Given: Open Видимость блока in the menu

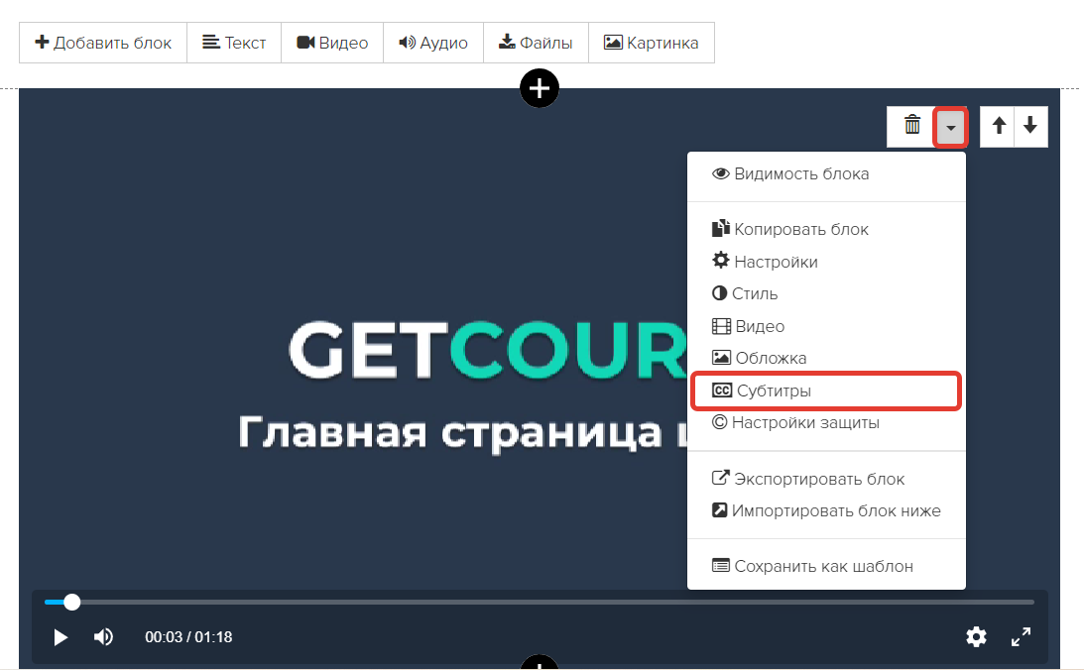Looking at the screenshot, I should pyautogui.click(x=826, y=174).
